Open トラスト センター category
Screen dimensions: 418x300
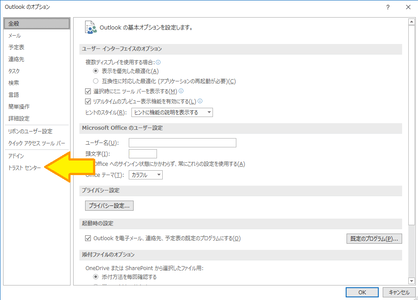(37, 168)
